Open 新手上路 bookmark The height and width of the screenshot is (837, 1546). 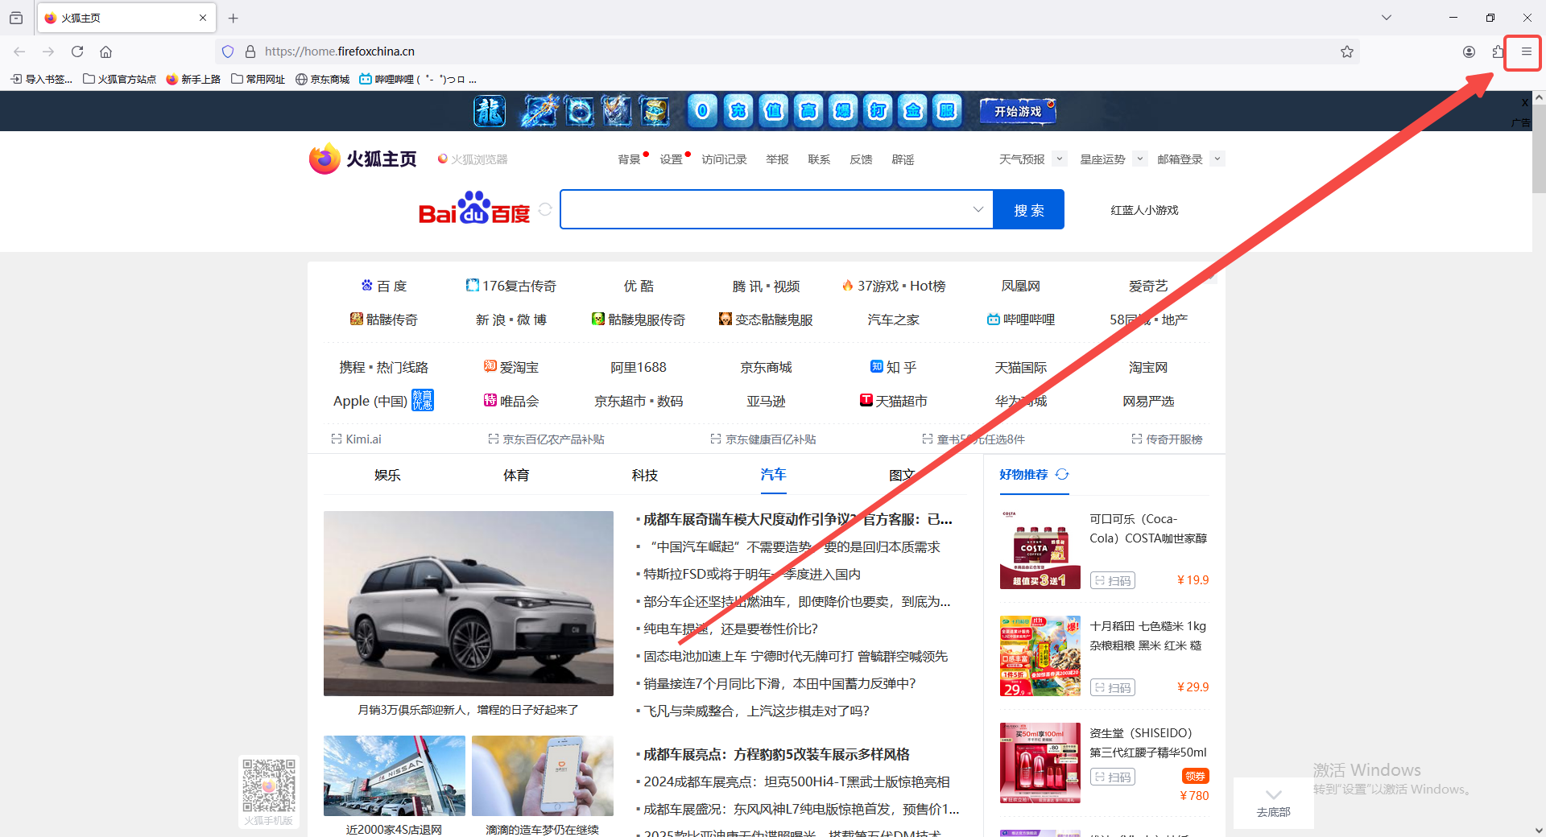point(193,79)
